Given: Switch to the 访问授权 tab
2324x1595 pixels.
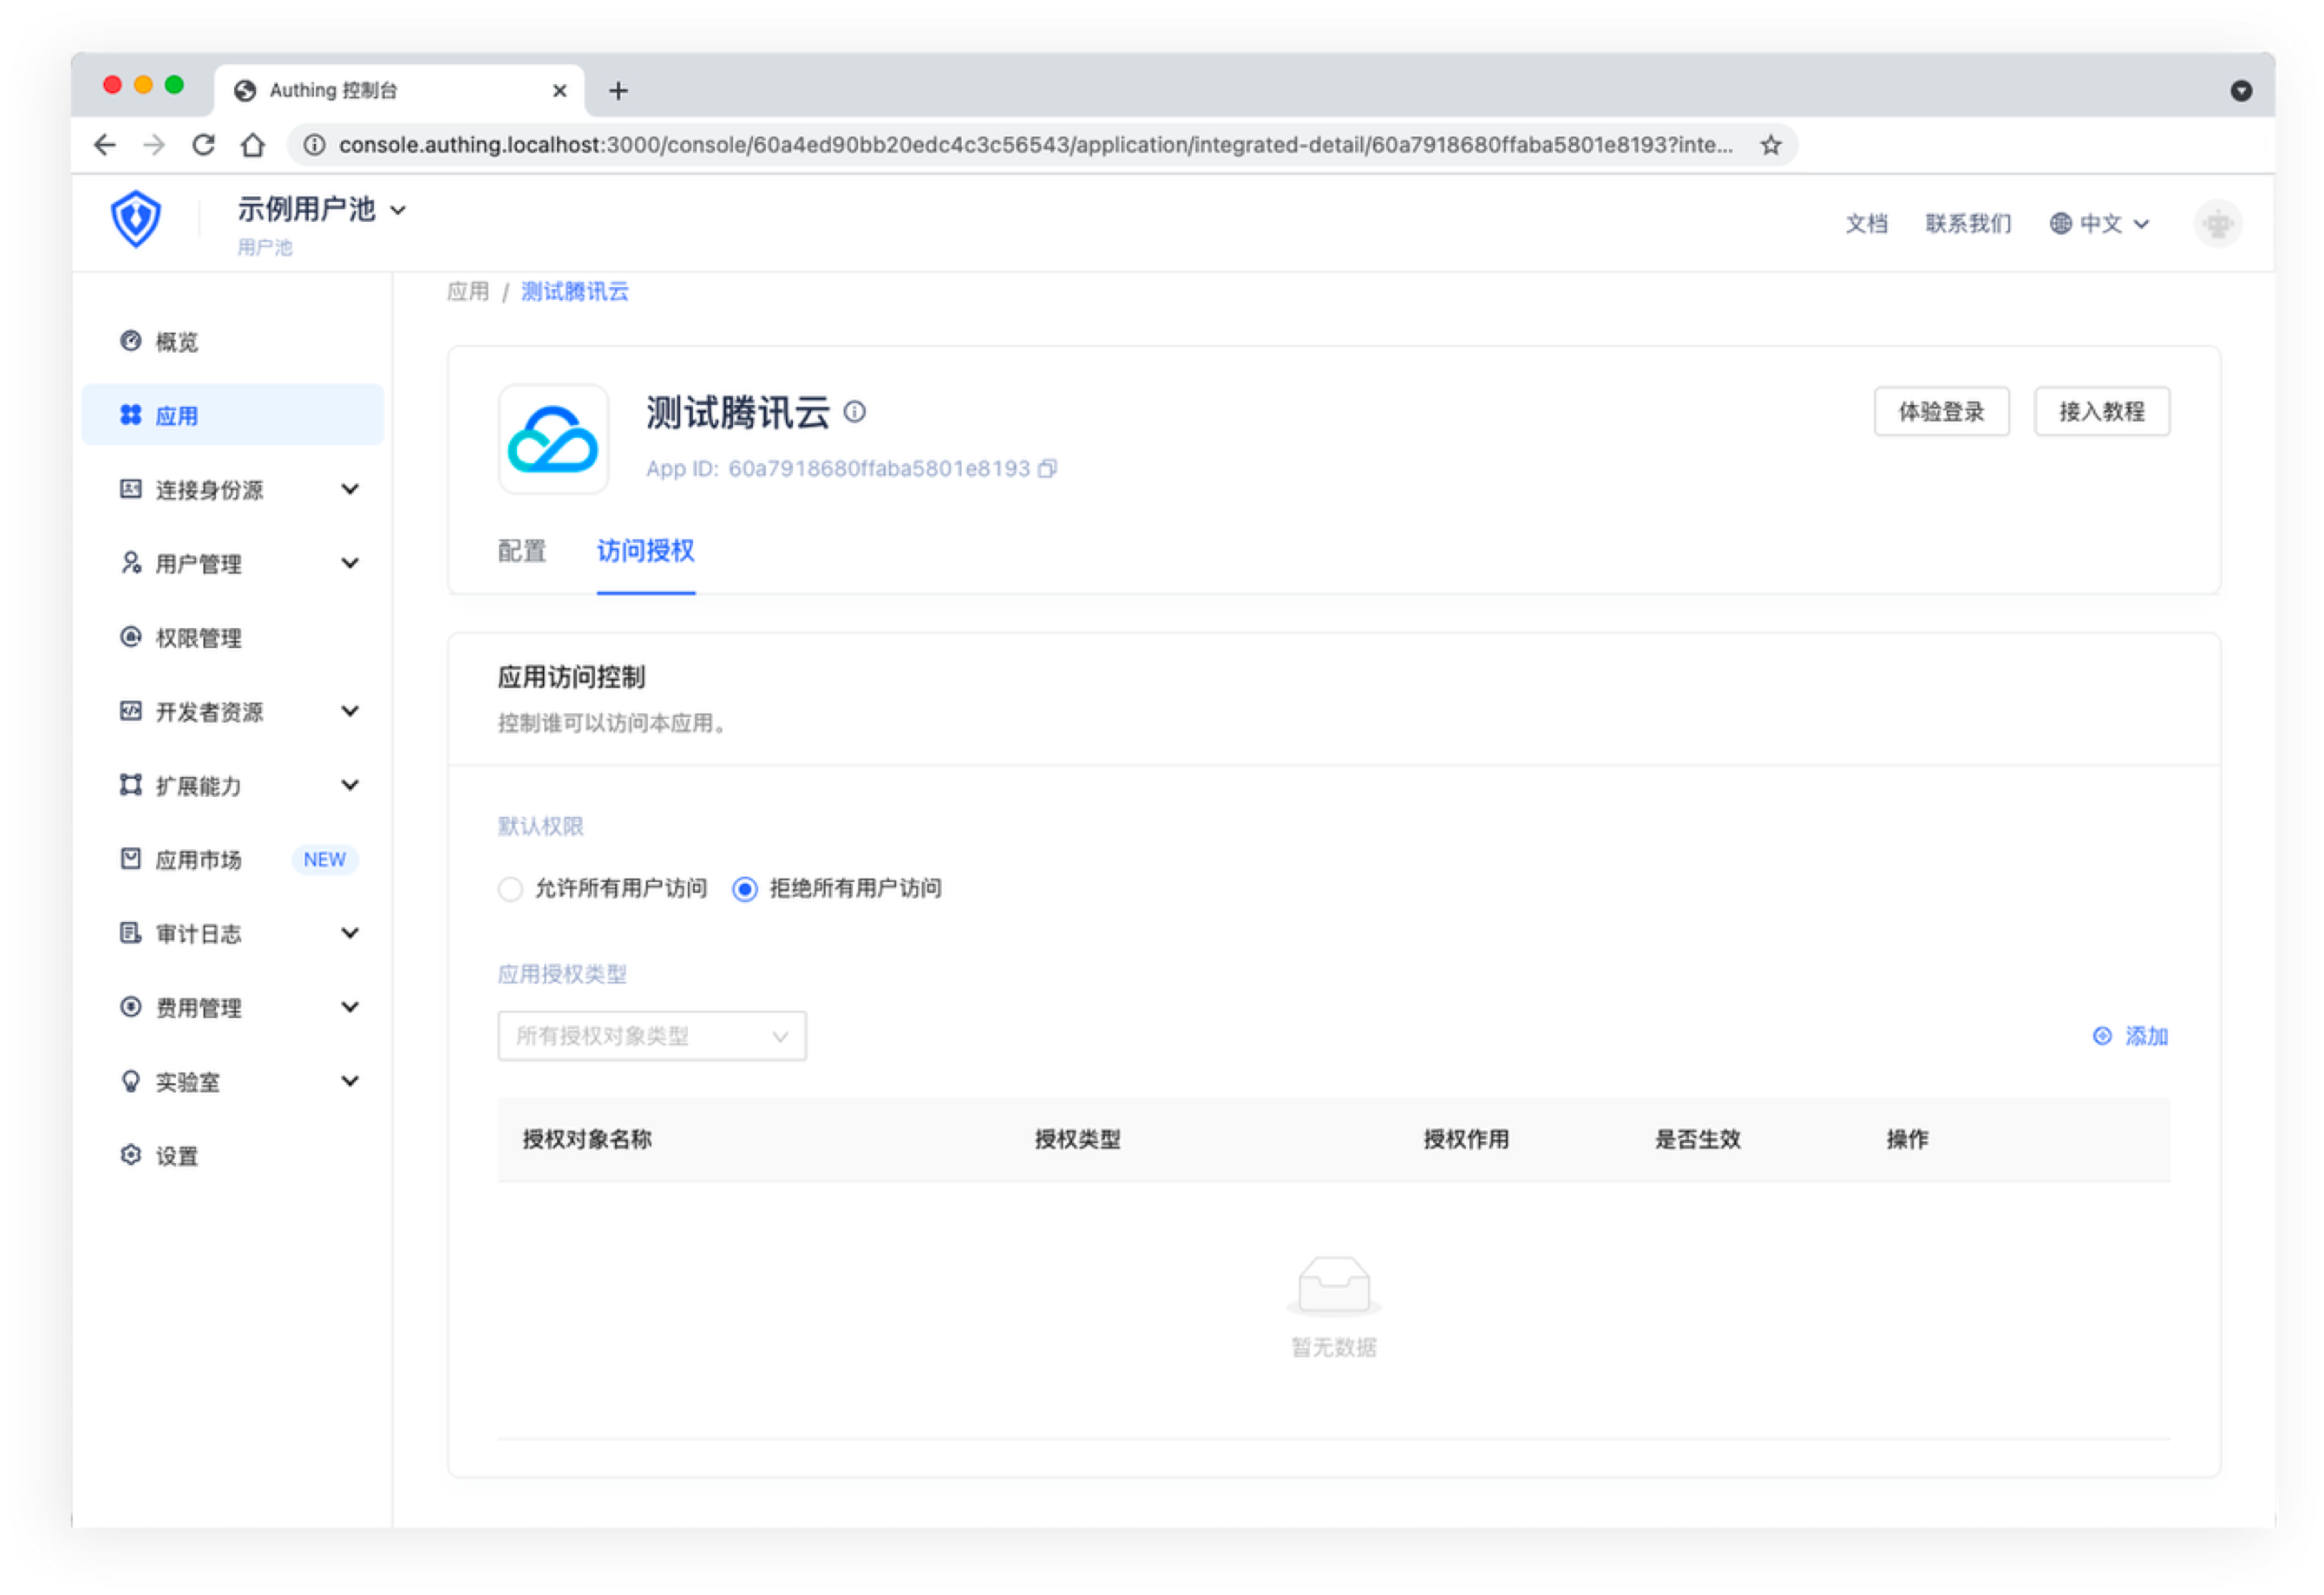Looking at the screenshot, I should point(646,551).
